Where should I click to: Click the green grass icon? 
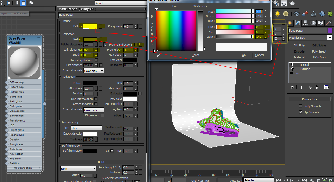pos(331,14)
